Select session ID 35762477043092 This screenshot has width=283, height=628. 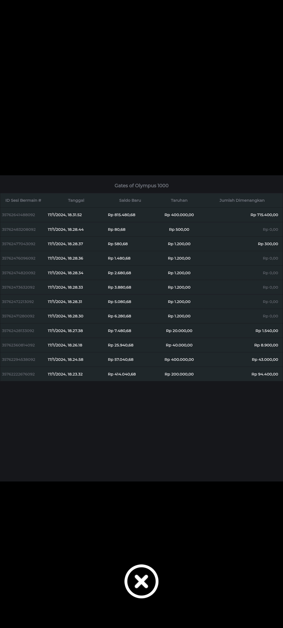pos(19,244)
